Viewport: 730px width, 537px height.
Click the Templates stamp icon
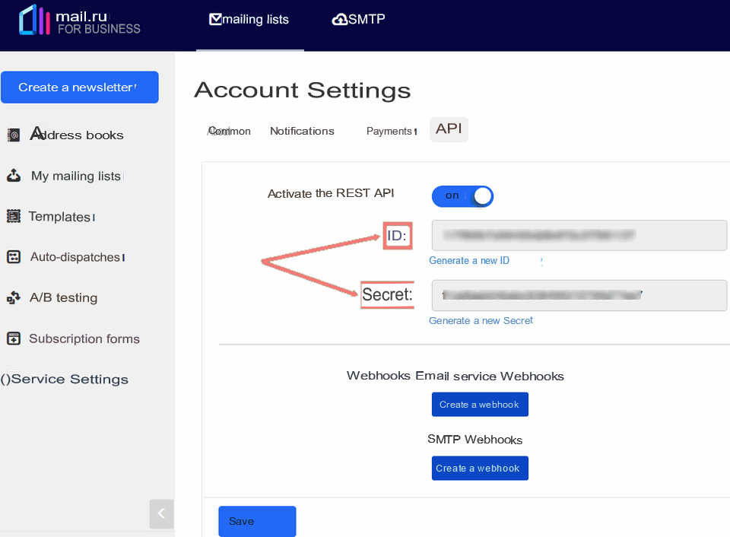click(x=13, y=216)
